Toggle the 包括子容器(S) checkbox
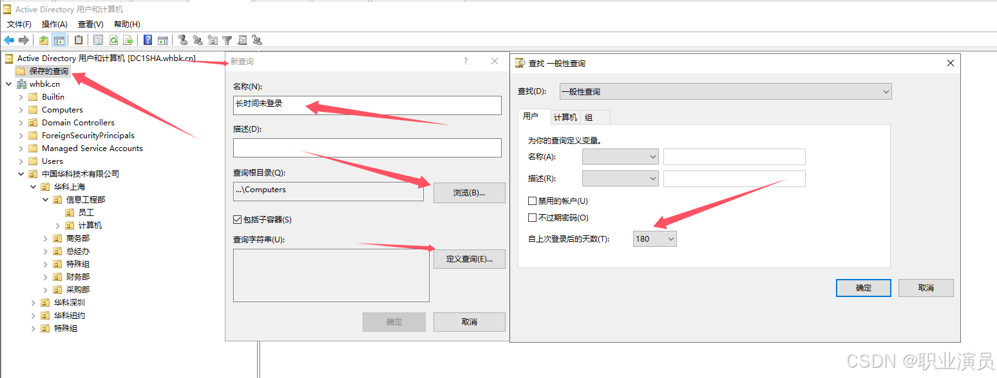 [x=238, y=220]
